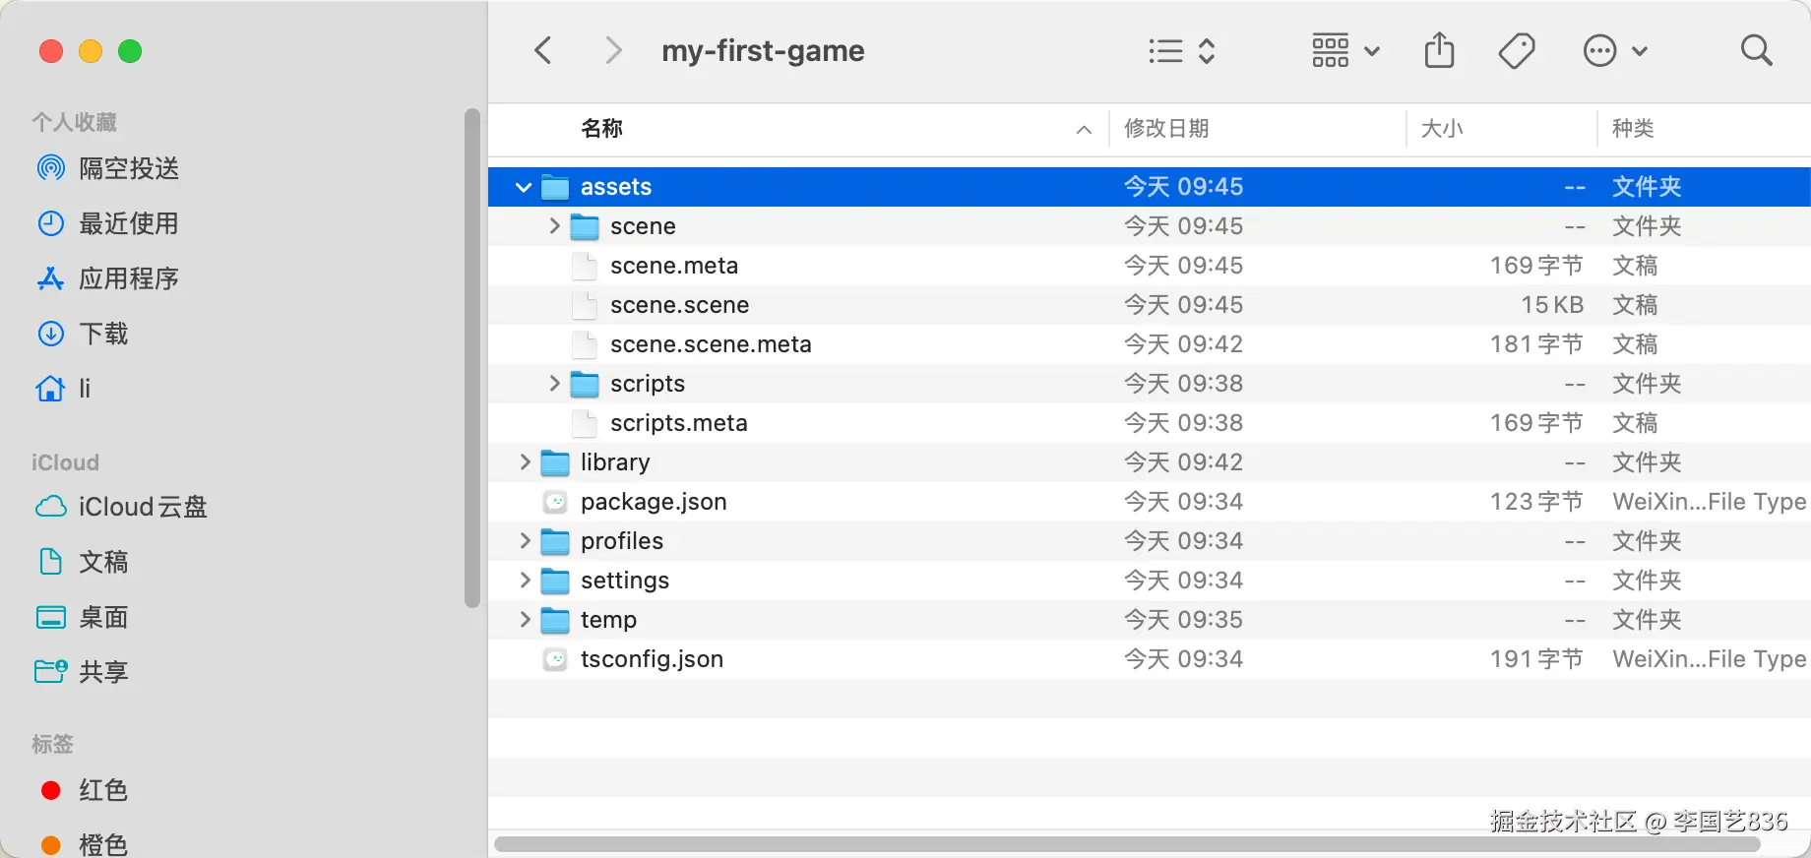Click the 今天 09:42 date for library
The height and width of the screenshot is (858, 1811).
(1183, 462)
